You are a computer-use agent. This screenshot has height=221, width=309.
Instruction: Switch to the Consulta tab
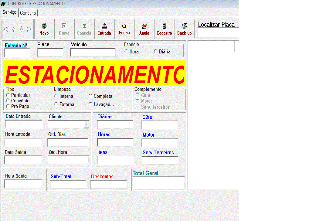tap(28, 13)
